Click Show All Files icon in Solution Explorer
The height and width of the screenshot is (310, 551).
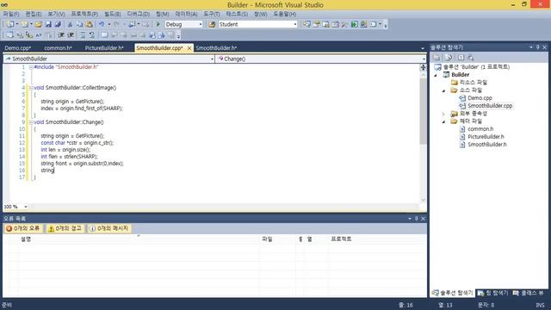tap(449, 58)
